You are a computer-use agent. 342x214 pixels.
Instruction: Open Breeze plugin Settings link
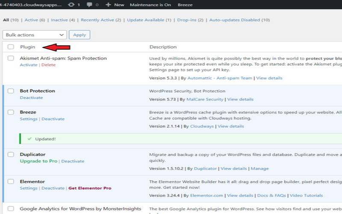point(29,119)
